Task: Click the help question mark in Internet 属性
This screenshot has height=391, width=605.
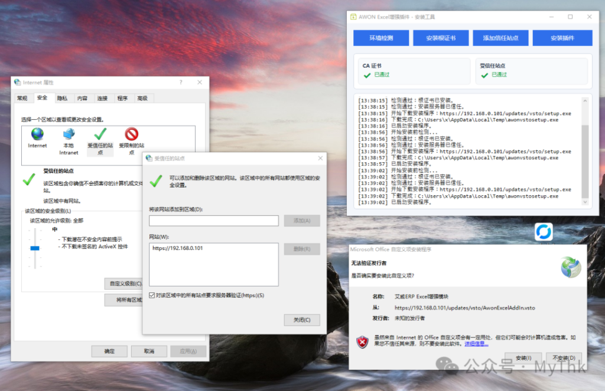Action: coord(181,82)
